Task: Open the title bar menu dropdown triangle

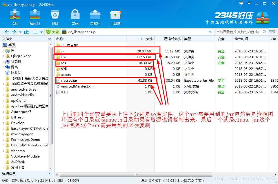Action: click(x=249, y=3)
